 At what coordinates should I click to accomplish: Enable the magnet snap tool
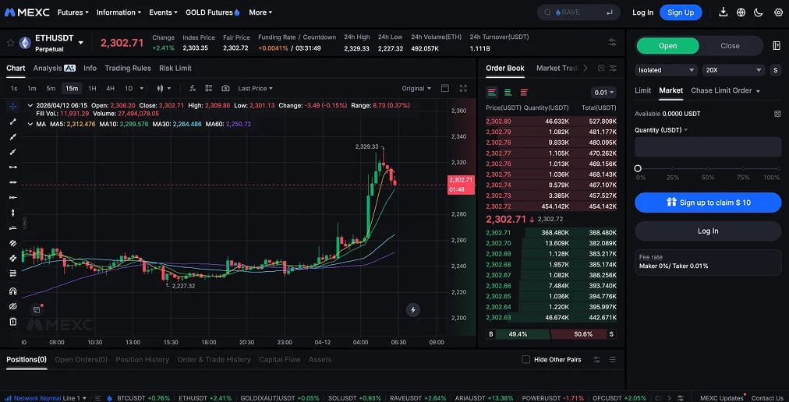[13, 291]
